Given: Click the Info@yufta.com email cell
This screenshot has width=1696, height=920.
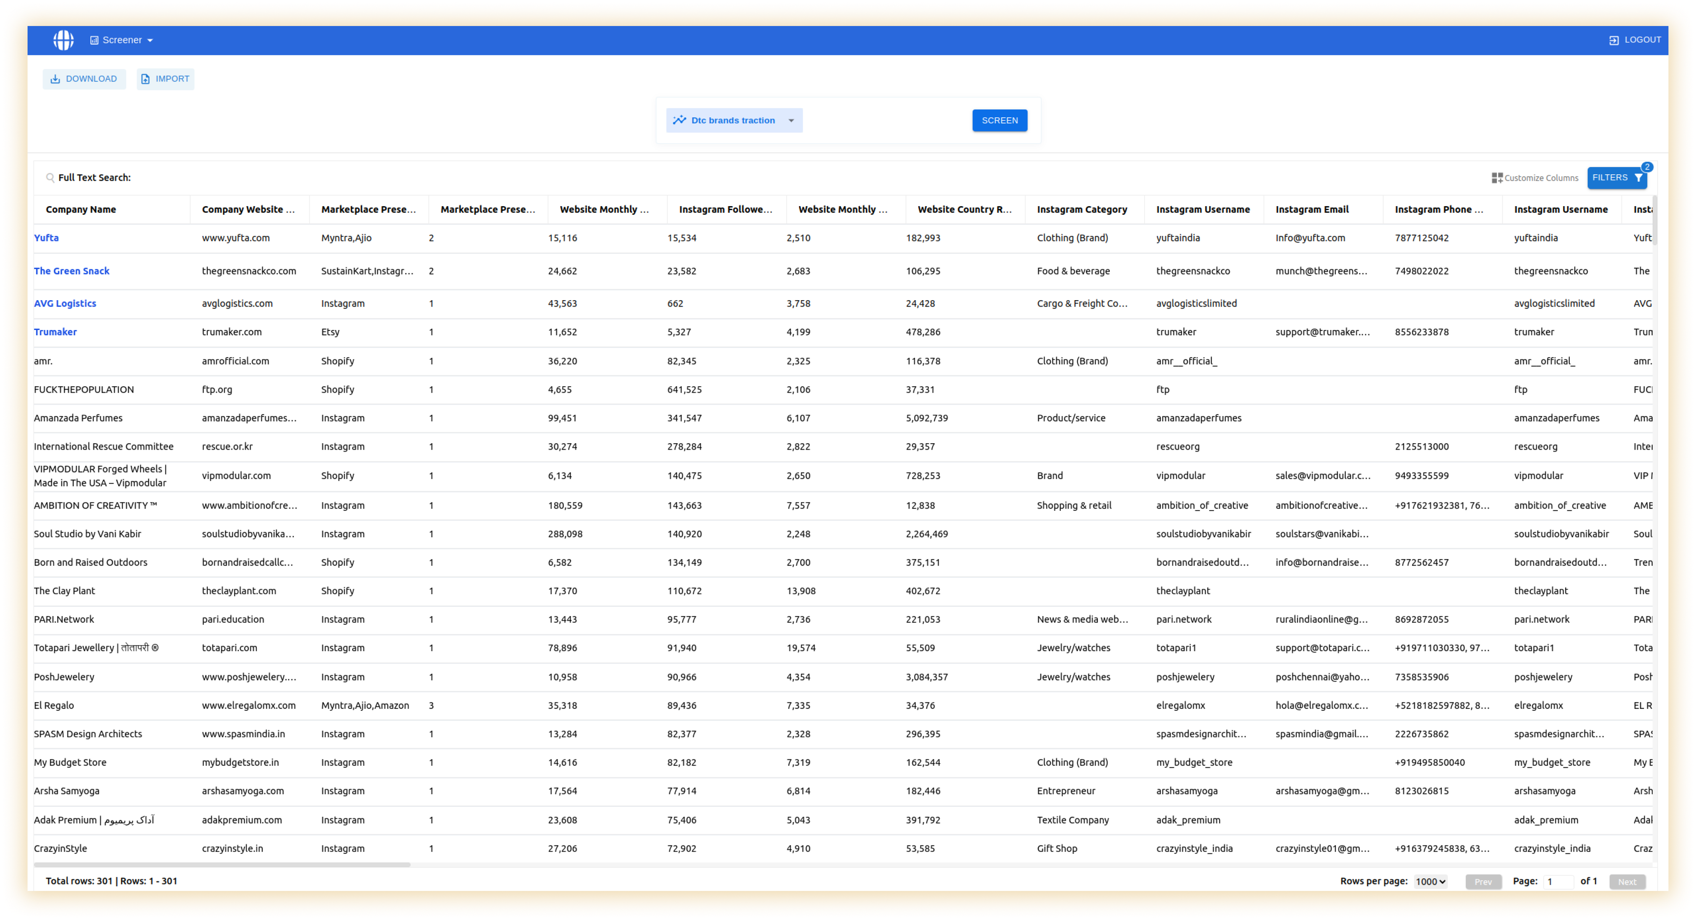Looking at the screenshot, I should [x=1310, y=238].
